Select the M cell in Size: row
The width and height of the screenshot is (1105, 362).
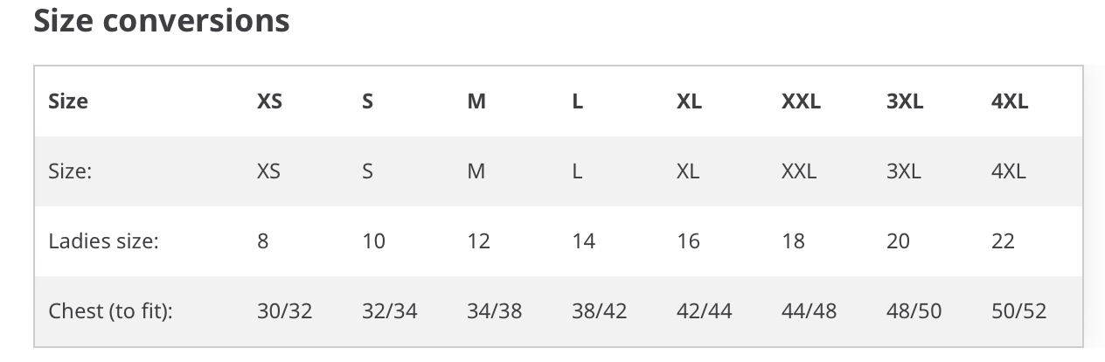[x=476, y=171]
